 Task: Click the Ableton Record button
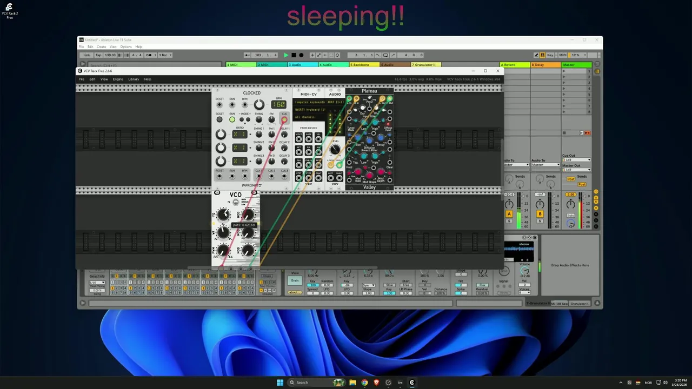301,55
